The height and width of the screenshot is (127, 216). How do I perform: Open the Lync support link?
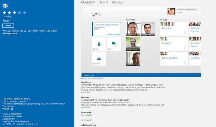[x=87, y=120]
